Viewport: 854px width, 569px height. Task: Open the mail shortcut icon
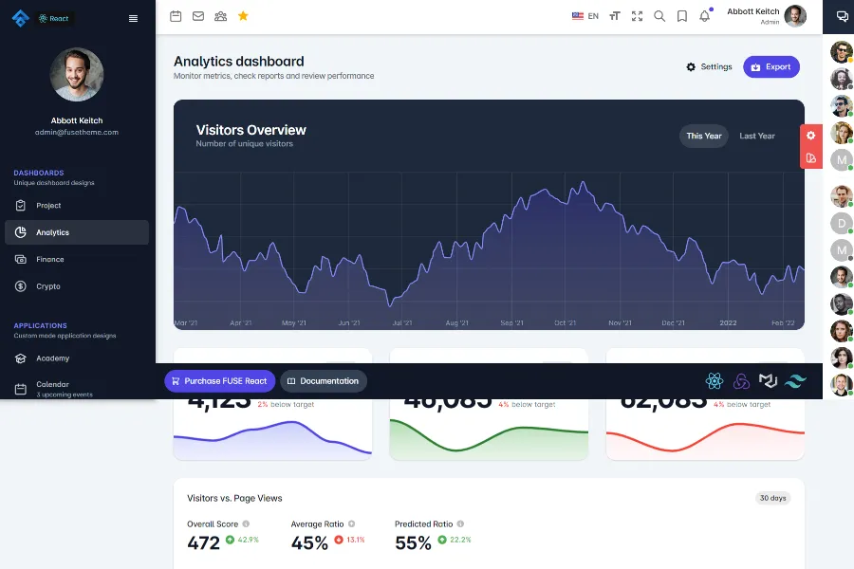coord(198,16)
